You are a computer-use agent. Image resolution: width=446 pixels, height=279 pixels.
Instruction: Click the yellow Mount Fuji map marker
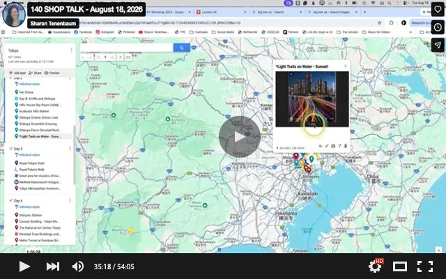(x=131, y=230)
